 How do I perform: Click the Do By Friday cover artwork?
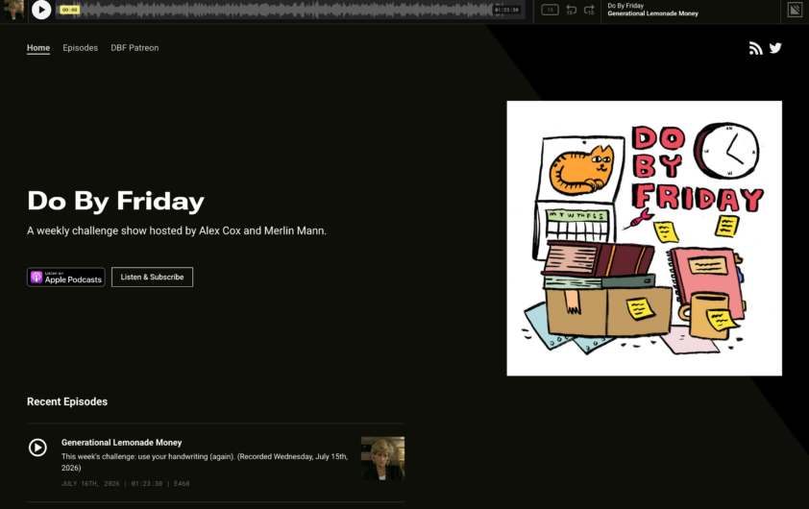645,238
